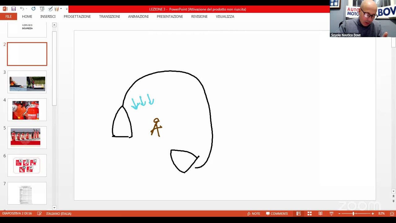The image size is (396, 223).
Task: Switch to the REVISIONE tab
Action: [x=199, y=16]
